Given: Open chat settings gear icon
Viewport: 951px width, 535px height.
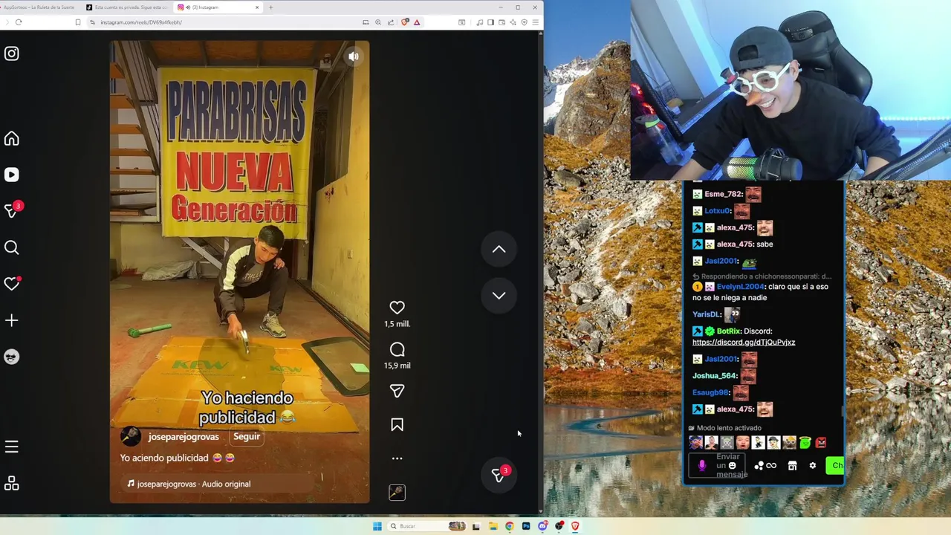Looking at the screenshot, I should 812,466.
